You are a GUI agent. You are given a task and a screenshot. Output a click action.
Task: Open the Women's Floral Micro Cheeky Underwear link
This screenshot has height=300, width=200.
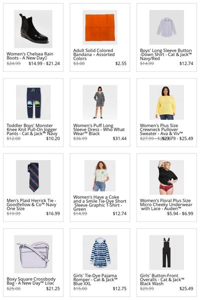(166, 204)
